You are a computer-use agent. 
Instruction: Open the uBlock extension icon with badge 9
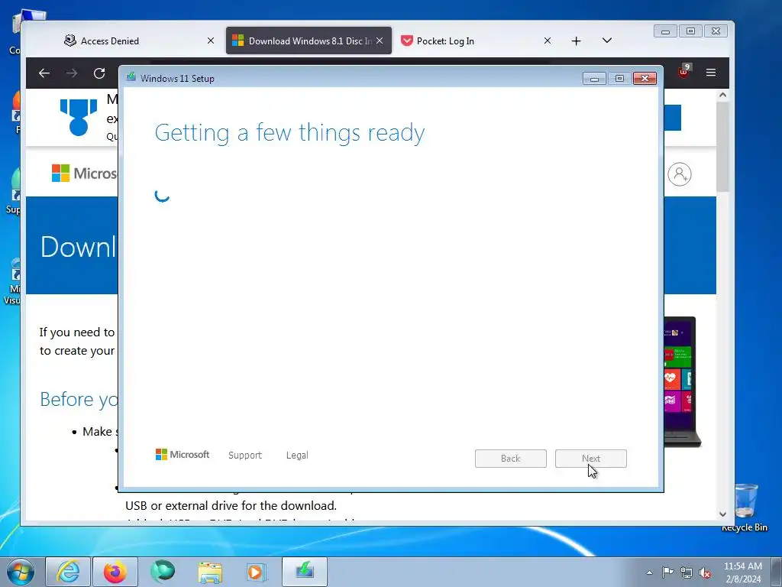coord(683,71)
